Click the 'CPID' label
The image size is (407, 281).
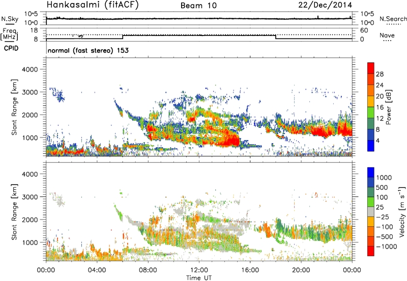[11, 48]
